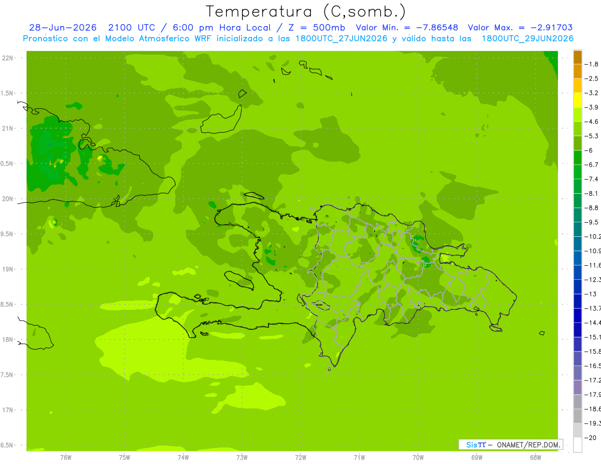
Task: Click the '-8.8' color bar value
Action: 591,208
